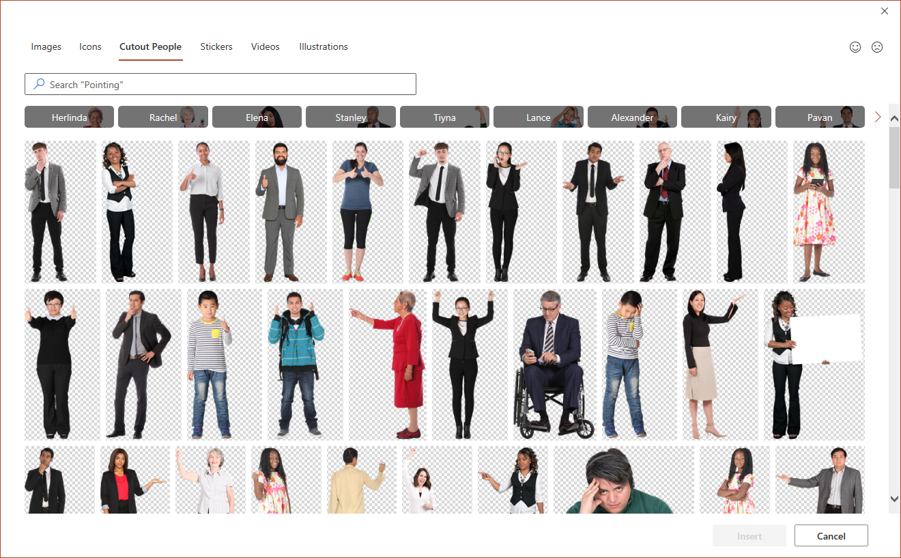The width and height of the screenshot is (901, 558).
Task: Select the young man in gray blazer touching his chin
Action: (x=61, y=212)
